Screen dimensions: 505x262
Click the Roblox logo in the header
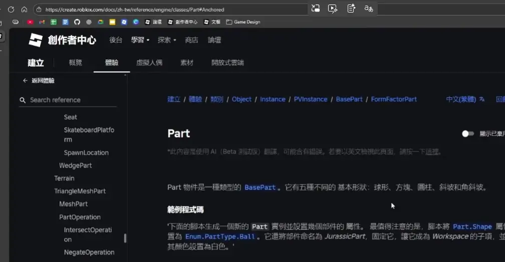(x=36, y=40)
